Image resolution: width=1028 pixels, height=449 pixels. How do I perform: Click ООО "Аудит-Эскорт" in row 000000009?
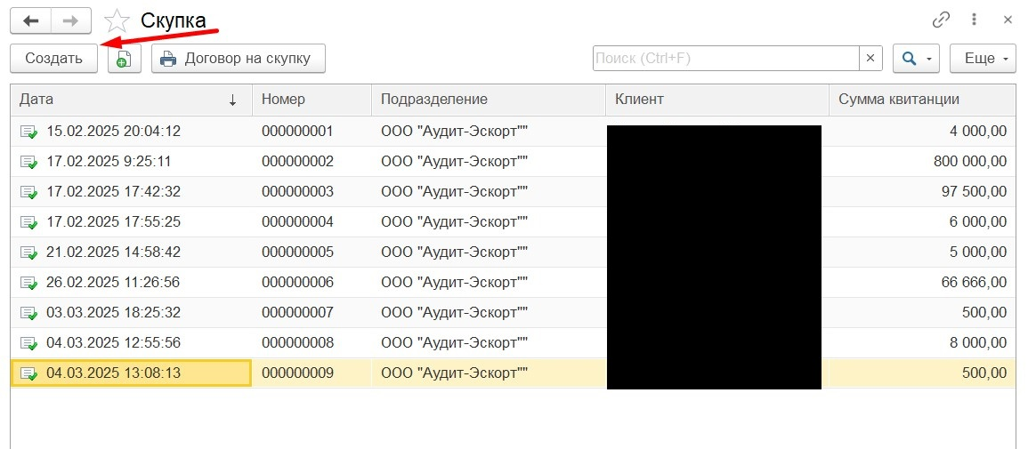[x=454, y=373]
